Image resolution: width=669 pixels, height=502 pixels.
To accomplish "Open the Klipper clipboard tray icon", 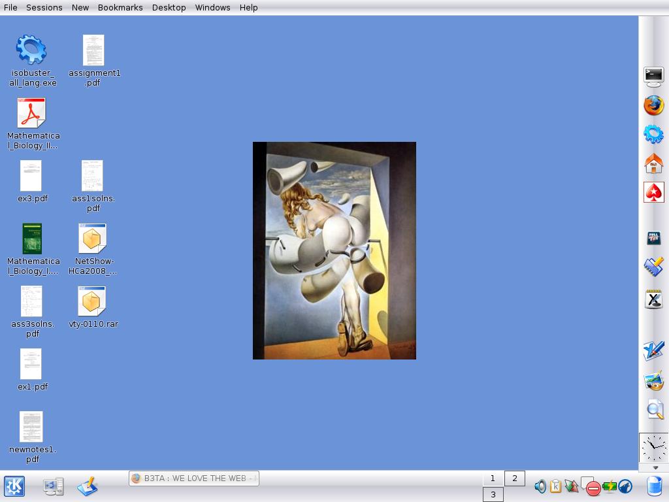I will (555, 486).
